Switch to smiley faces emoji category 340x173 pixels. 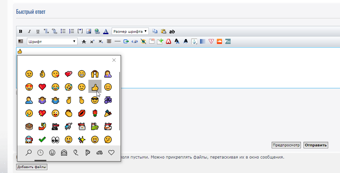click(x=52, y=153)
